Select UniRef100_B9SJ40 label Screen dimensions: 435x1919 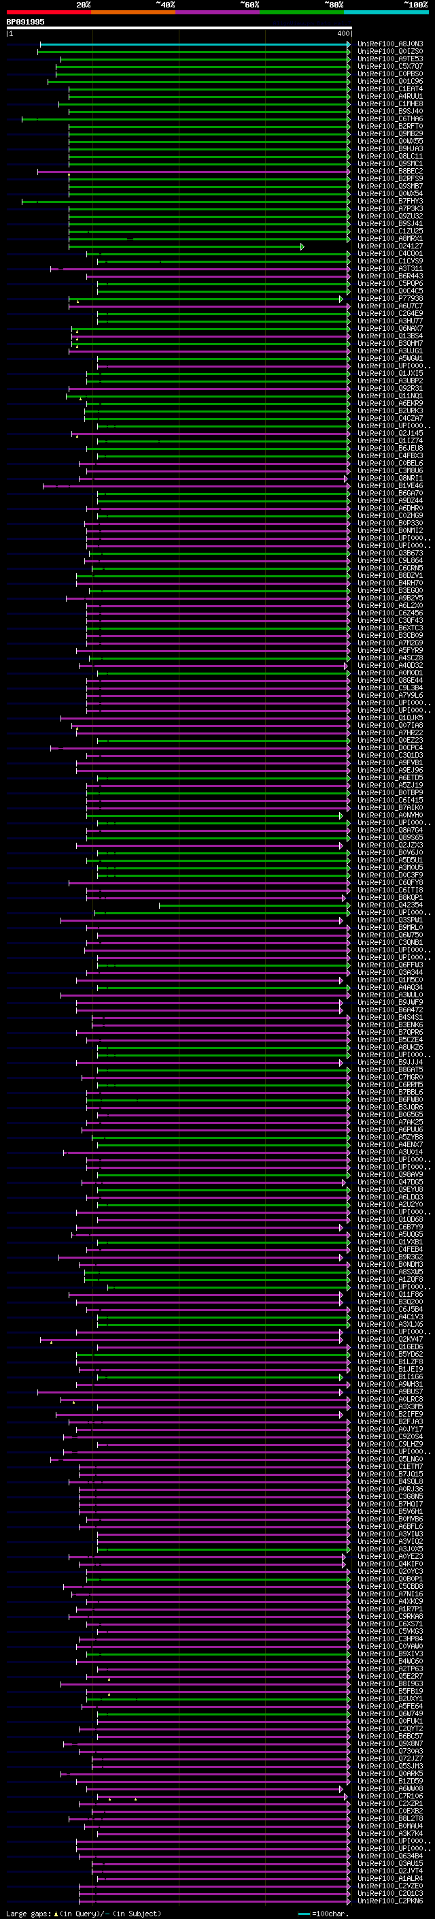390,112
